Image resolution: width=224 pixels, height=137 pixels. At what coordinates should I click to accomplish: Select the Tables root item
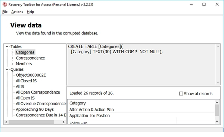[x=16, y=46]
